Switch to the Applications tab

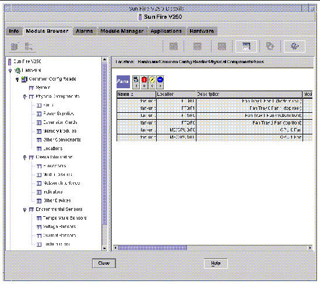(166, 31)
